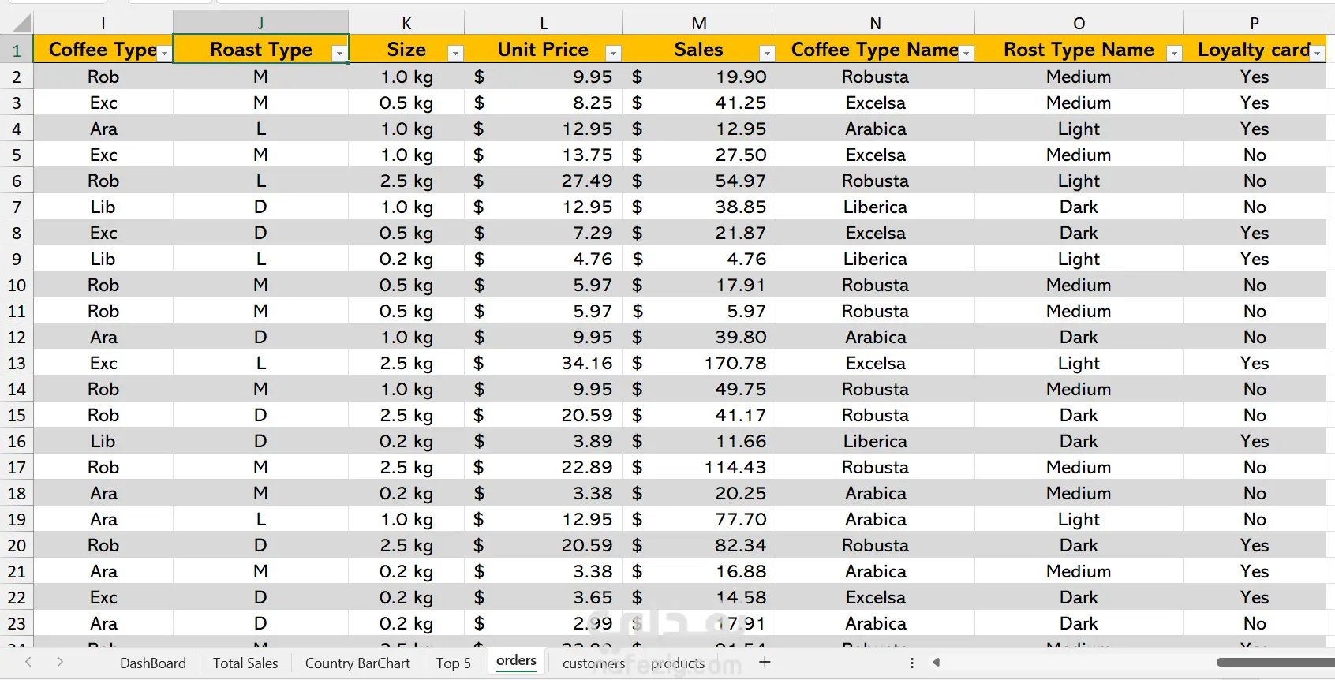The height and width of the screenshot is (680, 1335).
Task: Go to the Country BarChart sheet
Action: click(x=357, y=663)
